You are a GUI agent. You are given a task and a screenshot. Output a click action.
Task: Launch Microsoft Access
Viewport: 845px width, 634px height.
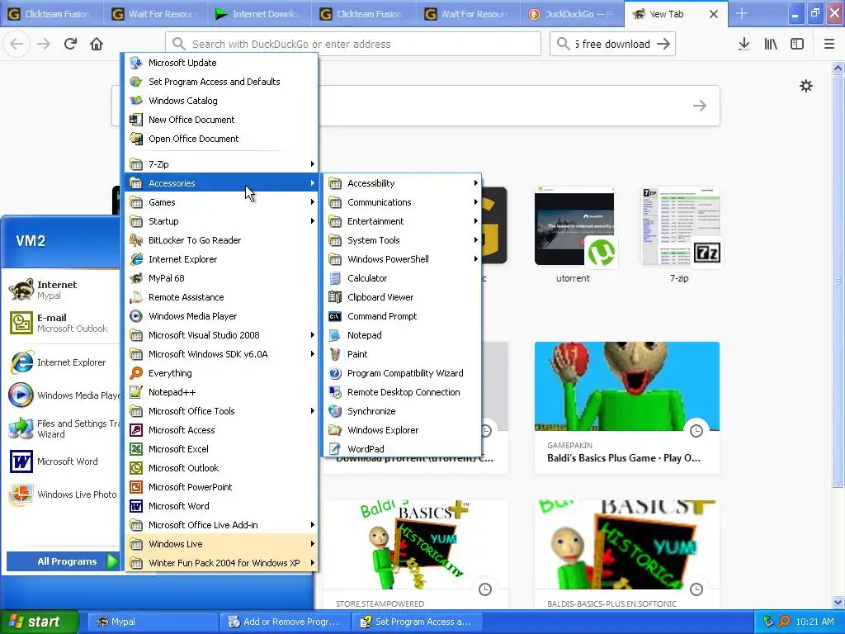[x=221, y=429]
